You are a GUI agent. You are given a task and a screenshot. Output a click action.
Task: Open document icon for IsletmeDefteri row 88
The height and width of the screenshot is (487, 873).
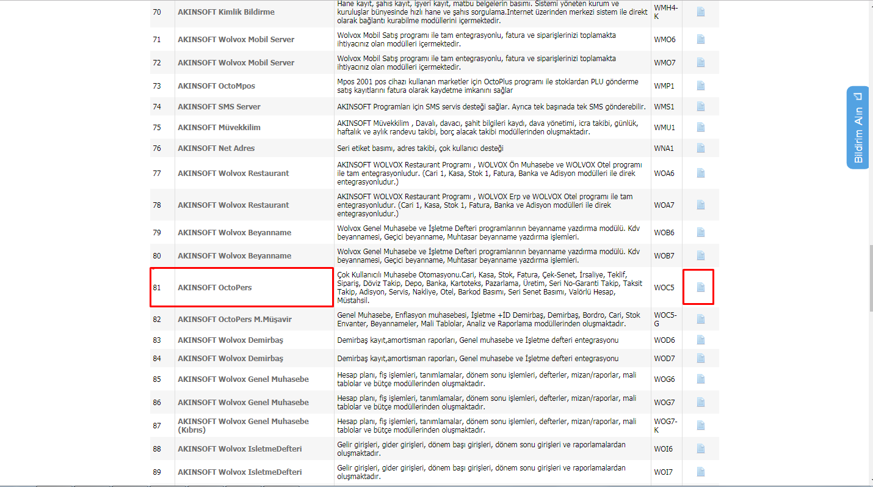tap(700, 449)
